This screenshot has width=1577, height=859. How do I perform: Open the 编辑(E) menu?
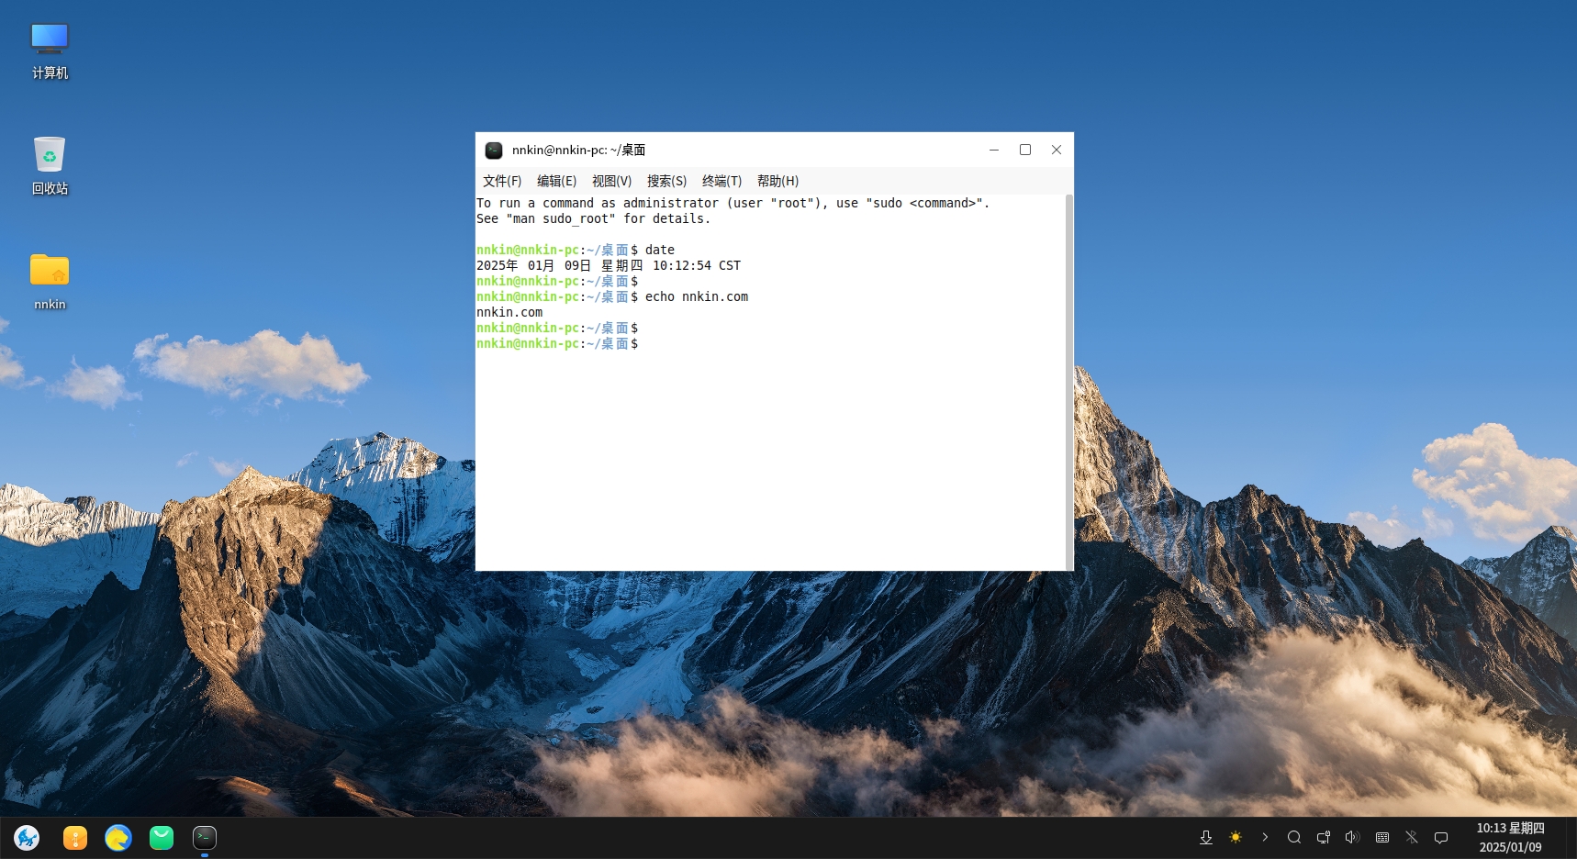click(x=556, y=181)
